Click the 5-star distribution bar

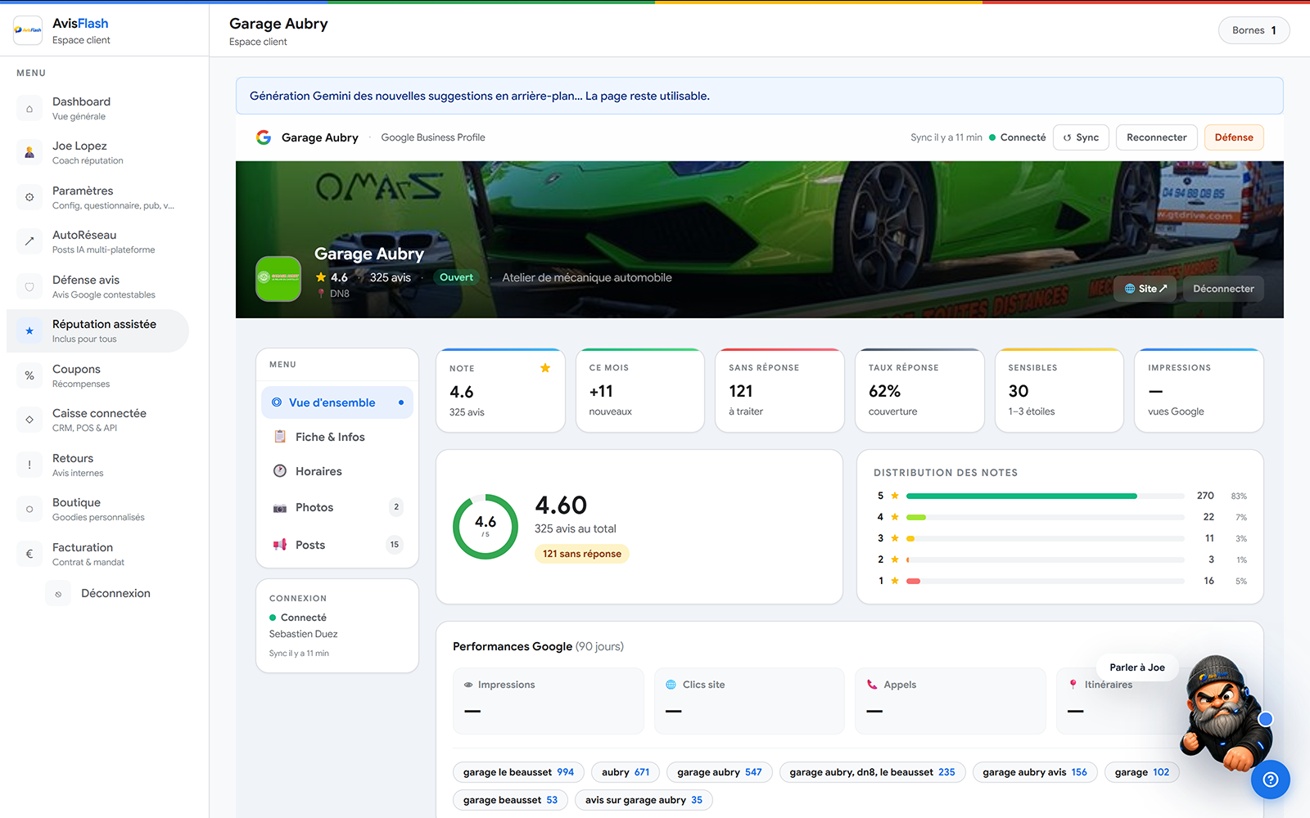tap(1045, 496)
